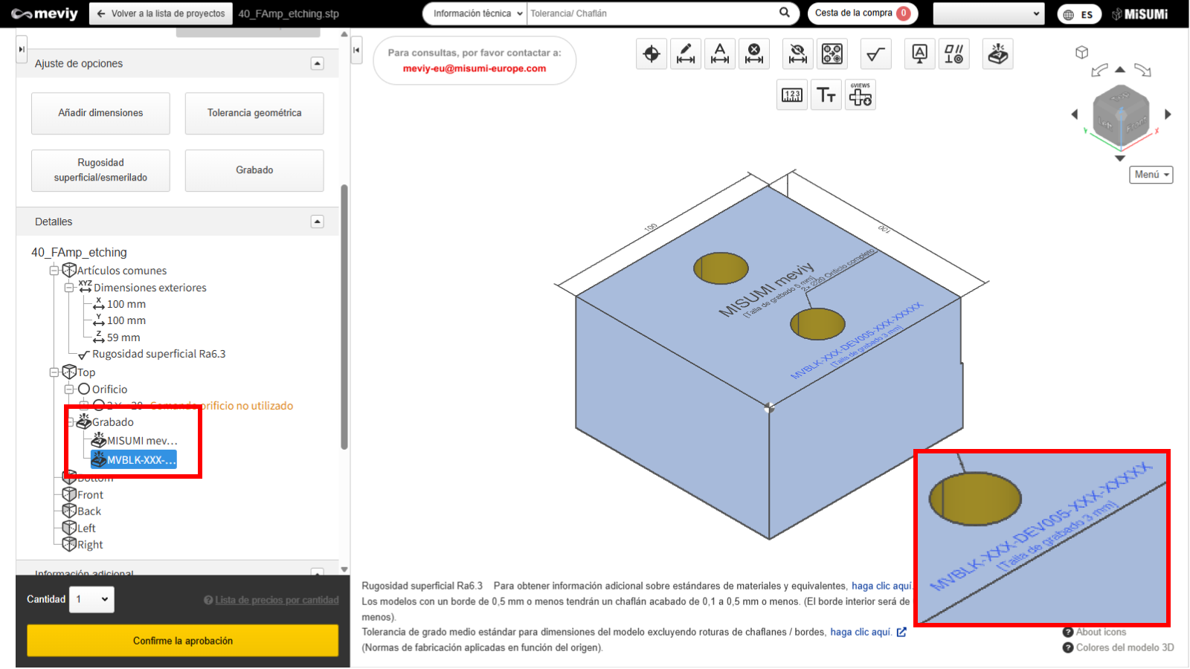Open the Información técnica dropdown menu
Viewport: 1190px width, 669px height.
coord(477,13)
